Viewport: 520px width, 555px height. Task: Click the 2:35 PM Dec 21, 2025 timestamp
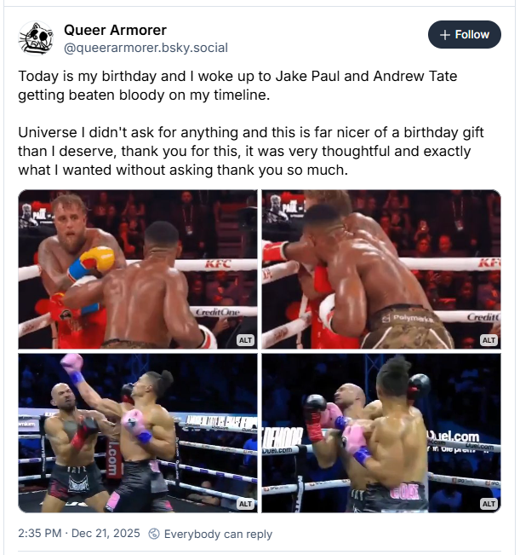point(79,534)
